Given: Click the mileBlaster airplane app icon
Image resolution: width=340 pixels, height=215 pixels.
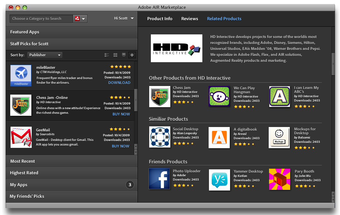Looking at the screenshot, I should tap(21, 75).
